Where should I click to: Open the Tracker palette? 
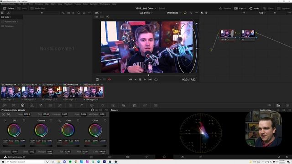point(102,105)
